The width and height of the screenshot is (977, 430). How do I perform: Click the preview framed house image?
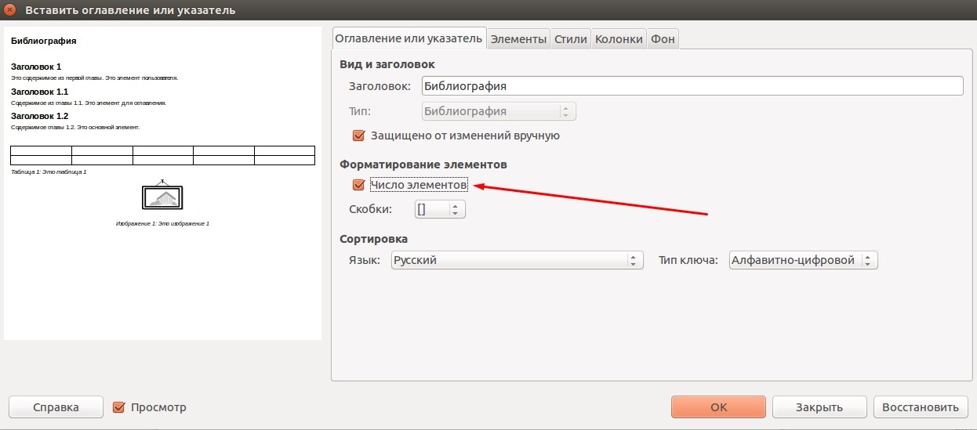click(x=162, y=196)
